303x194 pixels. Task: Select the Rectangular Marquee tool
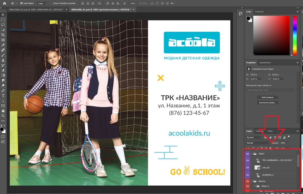point(3,20)
